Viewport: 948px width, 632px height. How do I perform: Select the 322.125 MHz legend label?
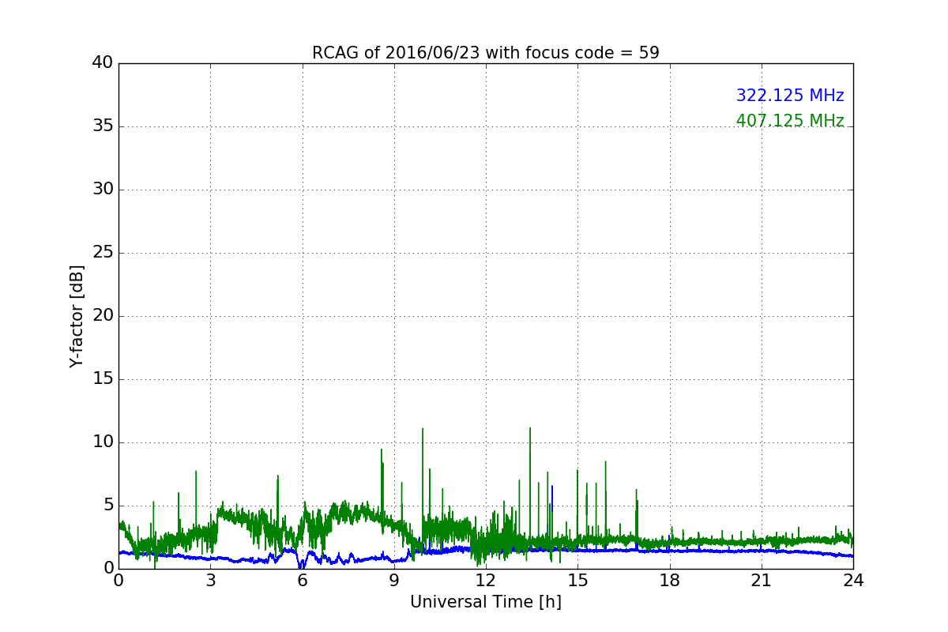tap(790, 96)
